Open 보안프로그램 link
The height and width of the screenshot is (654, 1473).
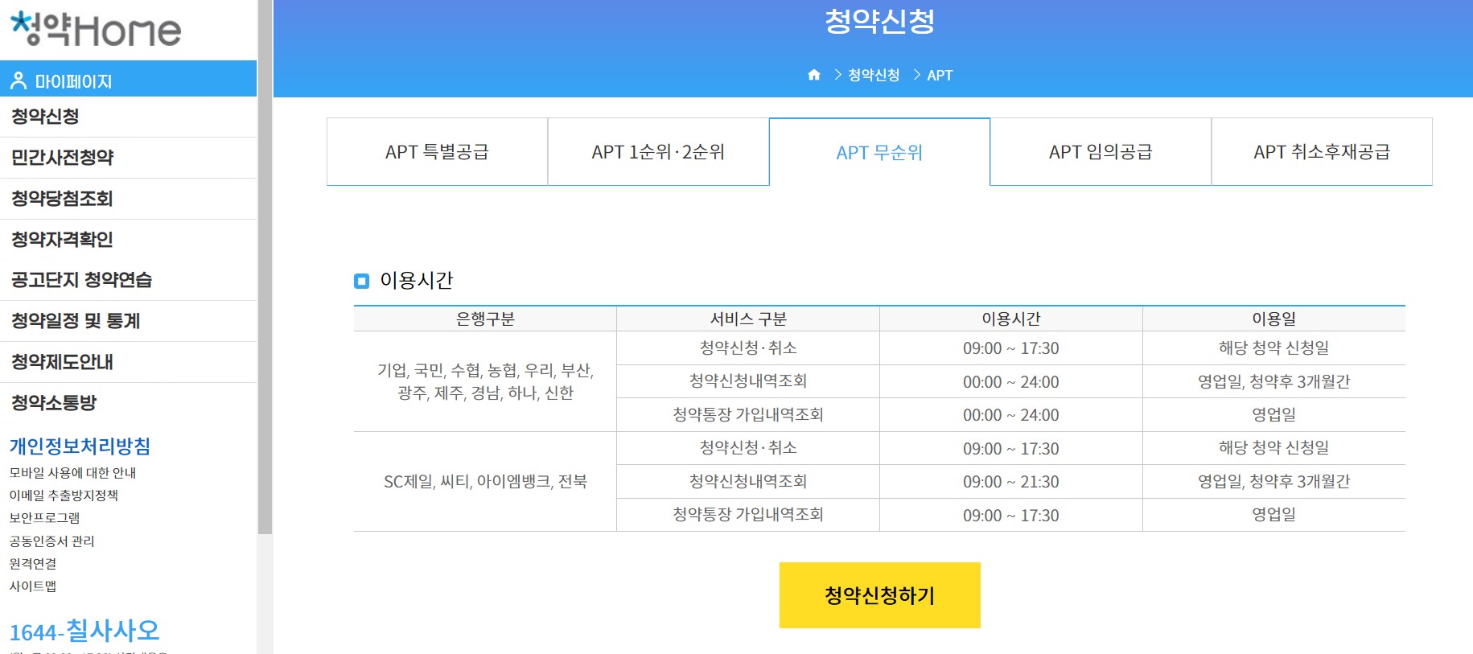point(44,518)
